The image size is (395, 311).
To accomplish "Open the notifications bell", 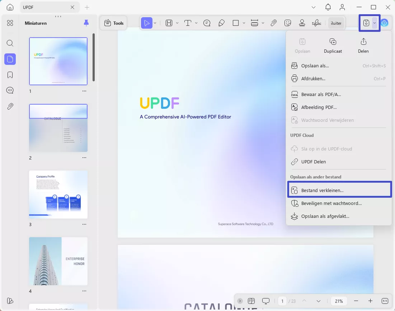I will [328, 7].
